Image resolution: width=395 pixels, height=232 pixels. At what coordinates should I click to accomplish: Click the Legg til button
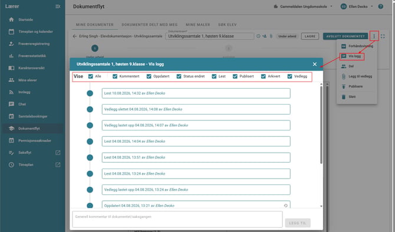pyautogui.click(x=298, y=223)
